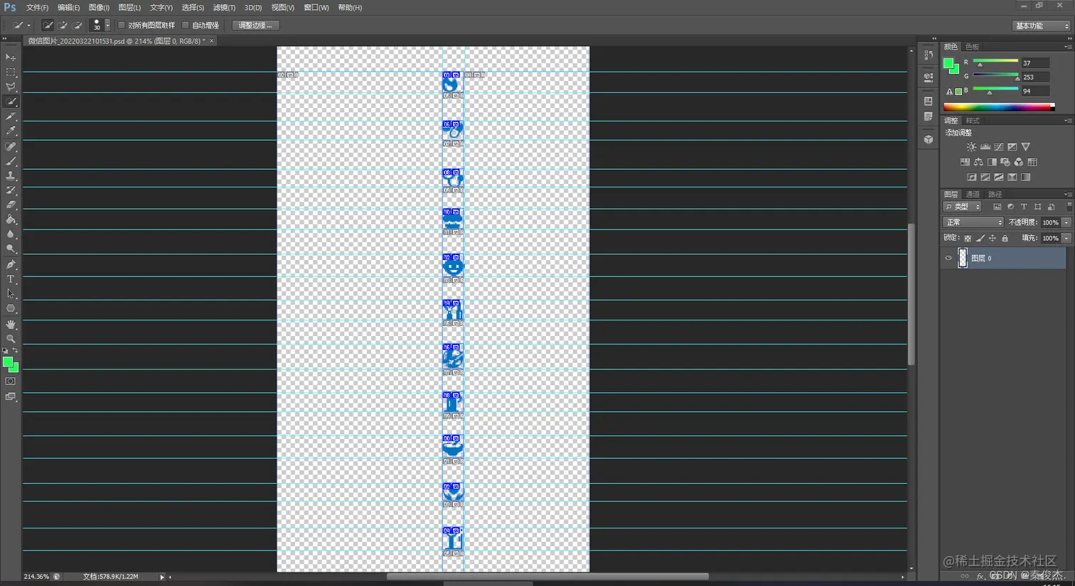Select the Quick Selection tool in toolbox

(x=11, y=102)
